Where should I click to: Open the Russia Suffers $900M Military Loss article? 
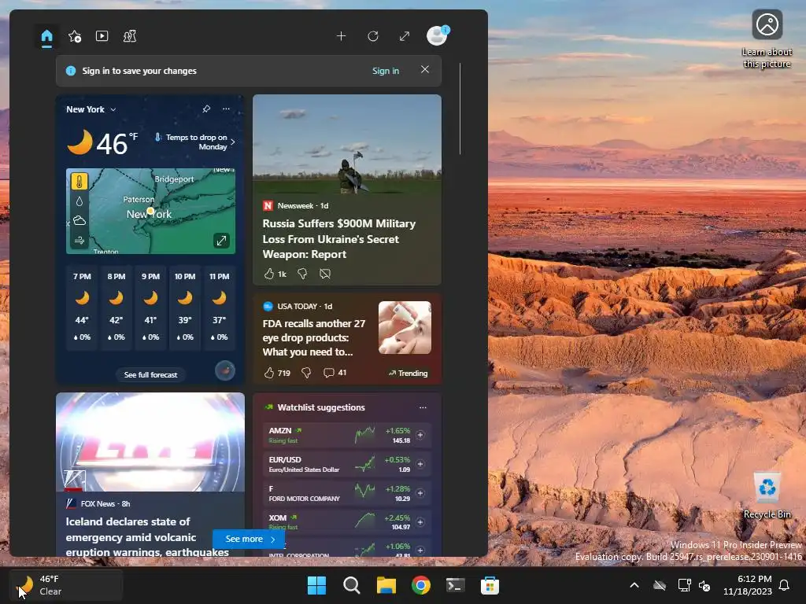[x=339, y=239]
